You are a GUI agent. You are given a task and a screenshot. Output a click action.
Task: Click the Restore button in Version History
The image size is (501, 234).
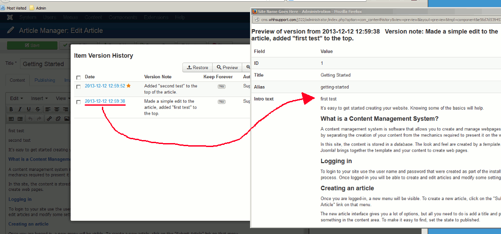[197, 67]
